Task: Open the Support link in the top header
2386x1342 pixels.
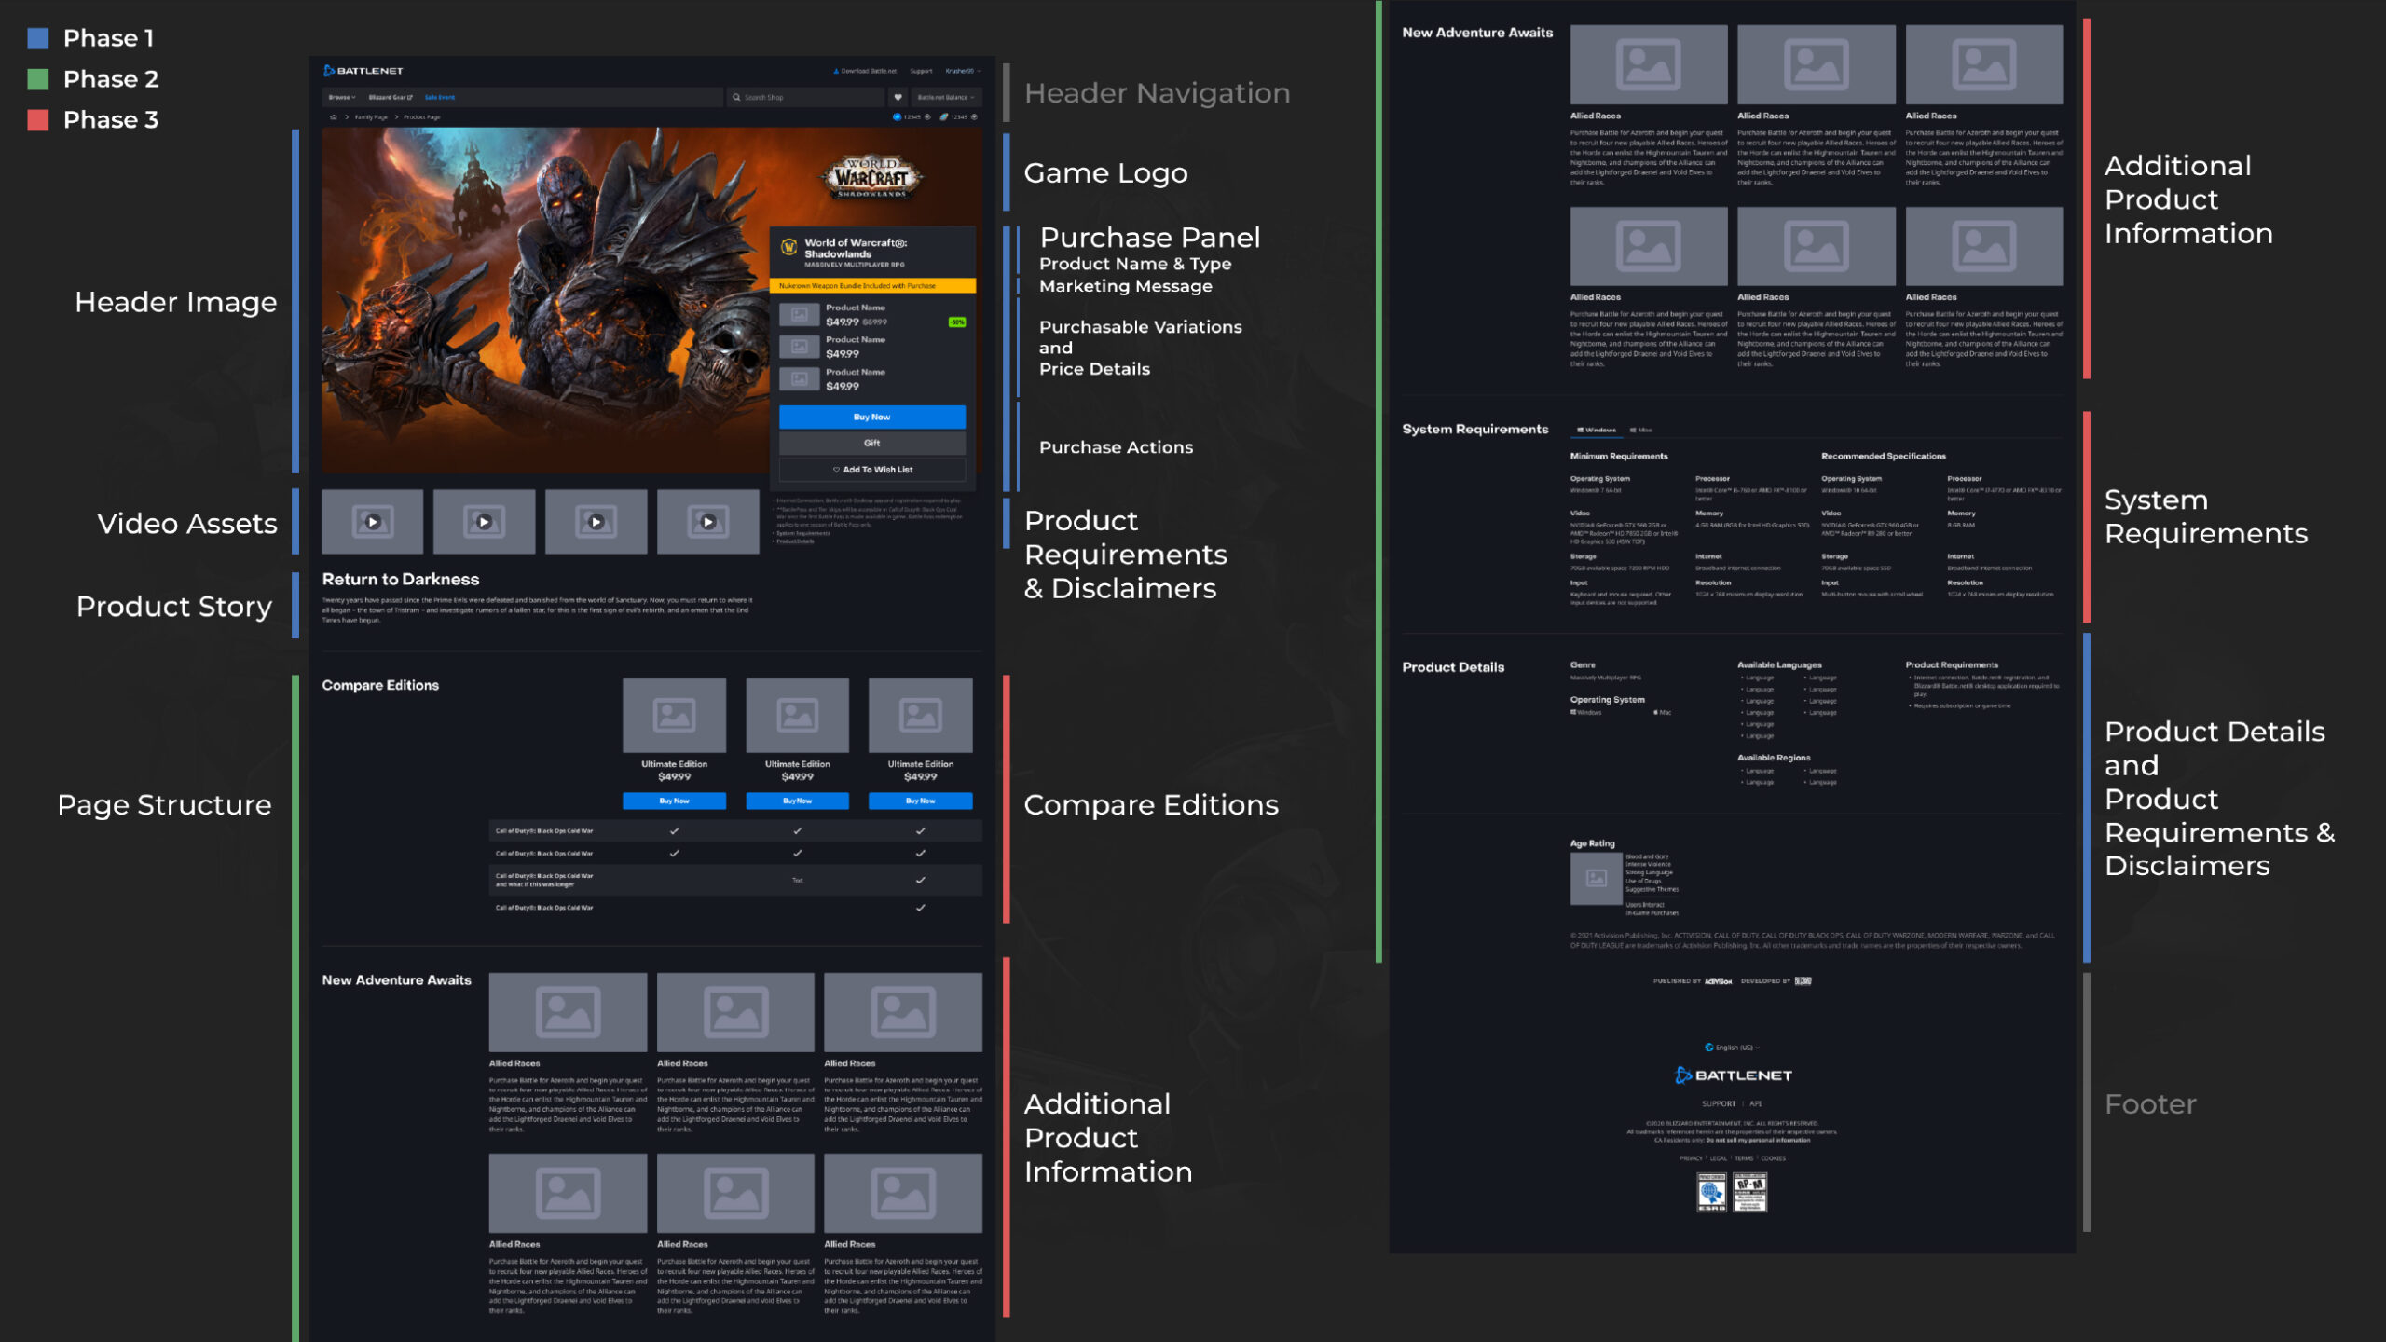Action: pyautogui.click(x=921, y=71)
